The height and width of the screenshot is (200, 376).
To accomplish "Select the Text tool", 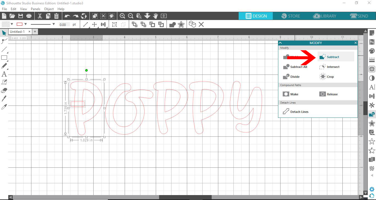I will (x=4, y=74).
